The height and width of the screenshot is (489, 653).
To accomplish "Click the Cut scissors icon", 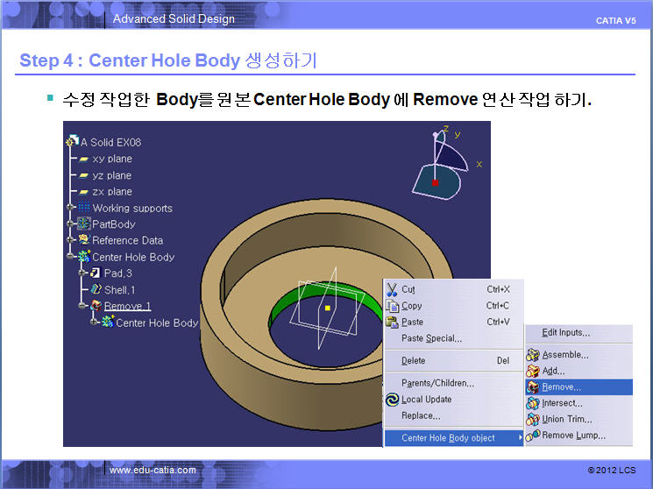I will 392,289.
